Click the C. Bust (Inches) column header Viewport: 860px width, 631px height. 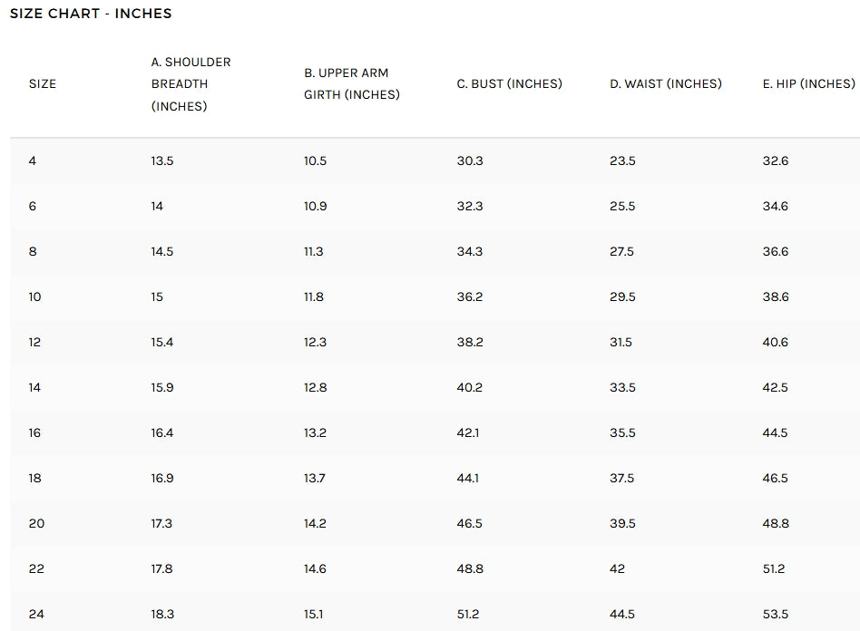509,83
